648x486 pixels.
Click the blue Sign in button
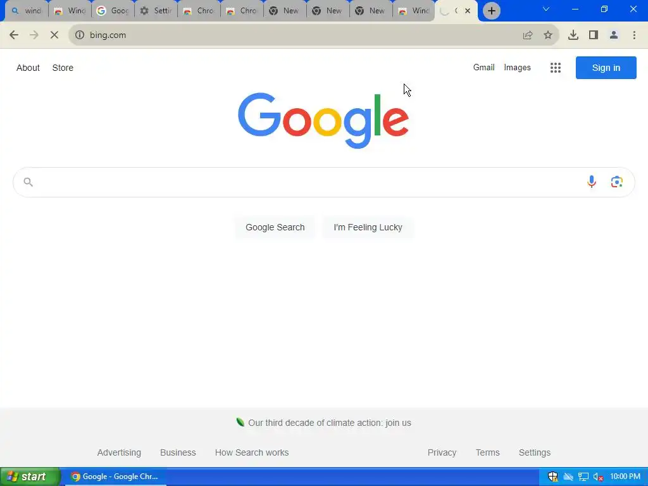tap(606, 68)
